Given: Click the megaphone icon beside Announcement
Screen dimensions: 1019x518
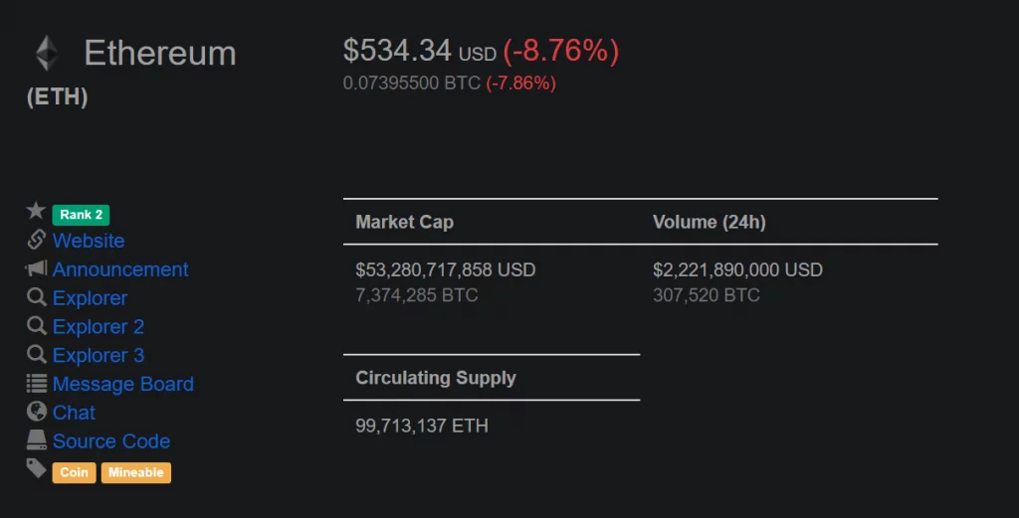Looking at the screenshot, I should click(37, 267).
